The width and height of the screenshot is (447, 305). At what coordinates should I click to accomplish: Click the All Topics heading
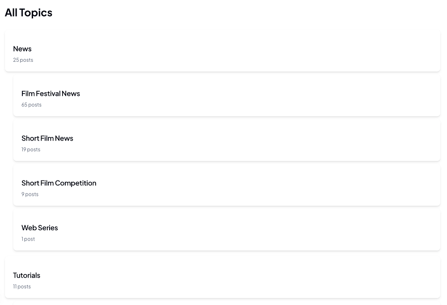tap(29, 13)
